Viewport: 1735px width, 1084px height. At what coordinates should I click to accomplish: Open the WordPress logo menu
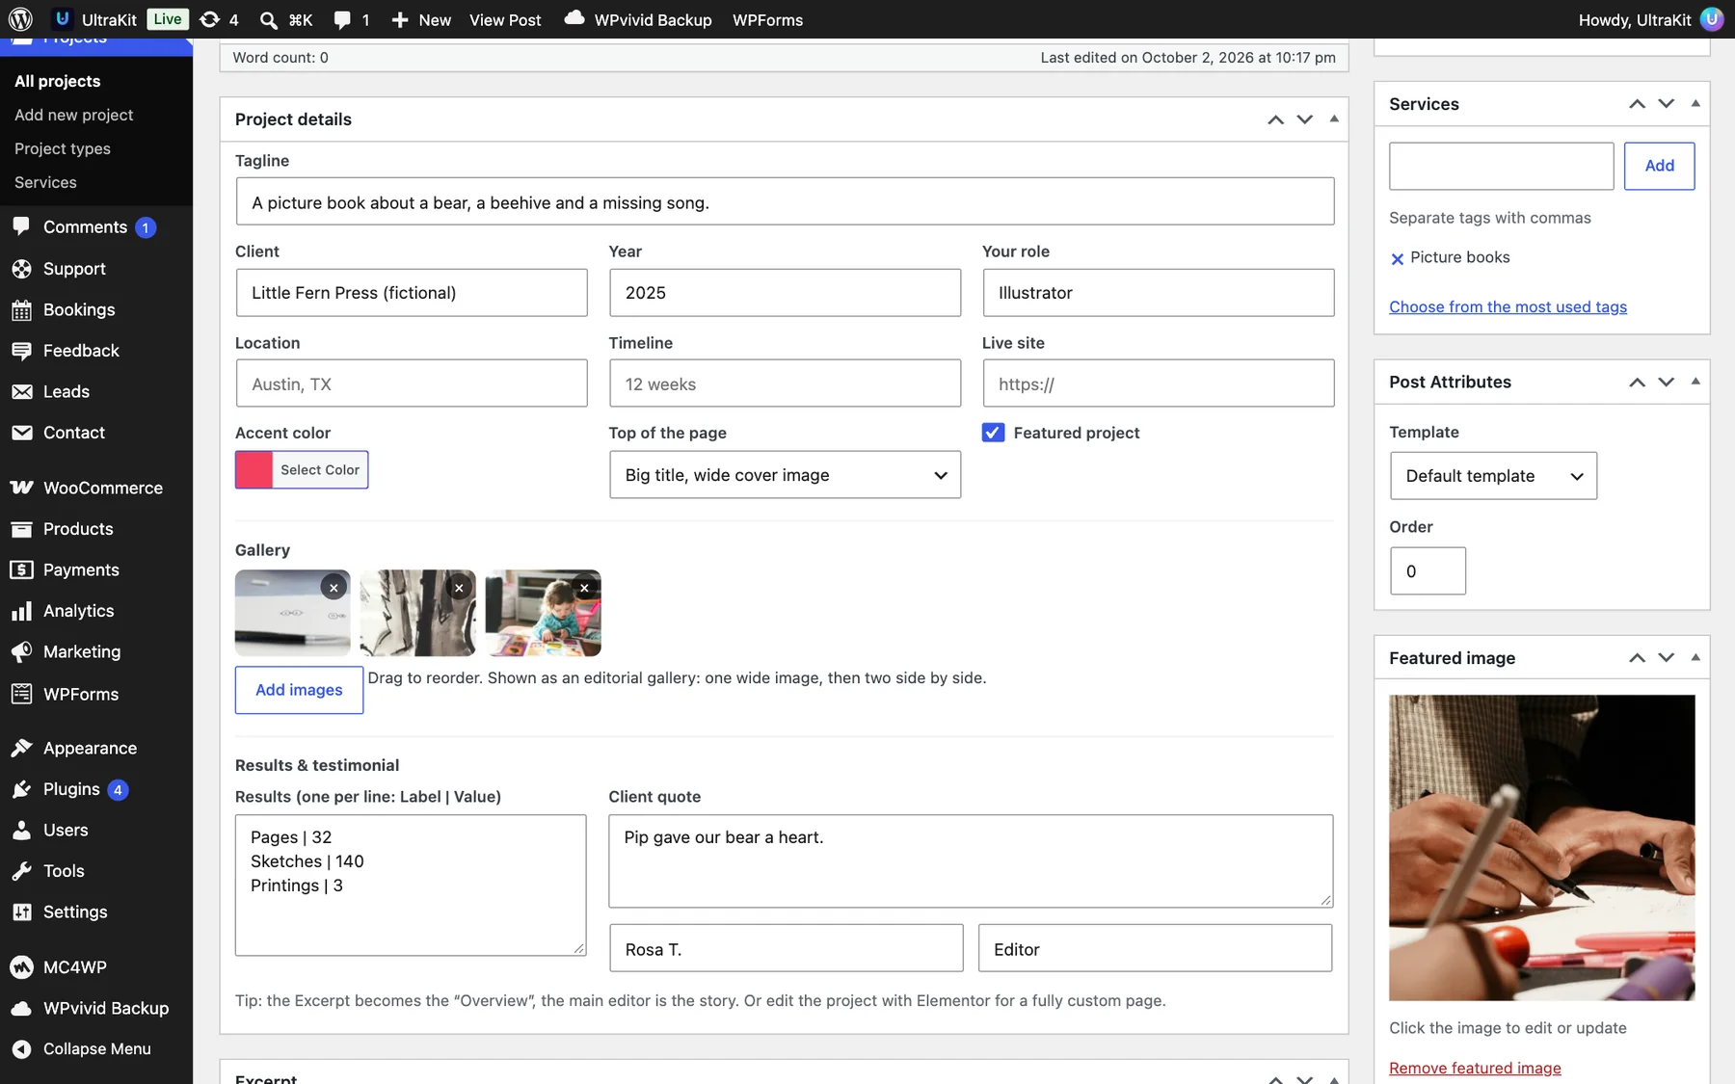pyautogui.click(x=20, y=19)
